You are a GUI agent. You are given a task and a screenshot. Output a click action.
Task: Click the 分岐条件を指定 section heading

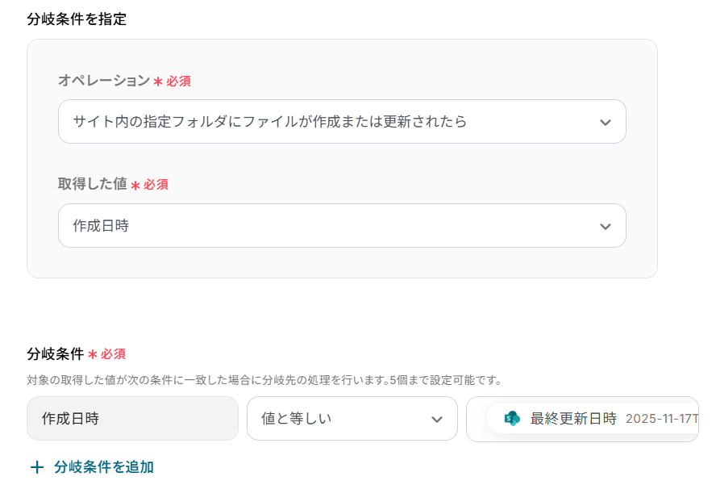77,19
